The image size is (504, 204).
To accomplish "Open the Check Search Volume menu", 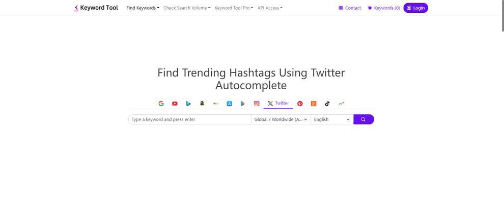I will coord(187,8).
